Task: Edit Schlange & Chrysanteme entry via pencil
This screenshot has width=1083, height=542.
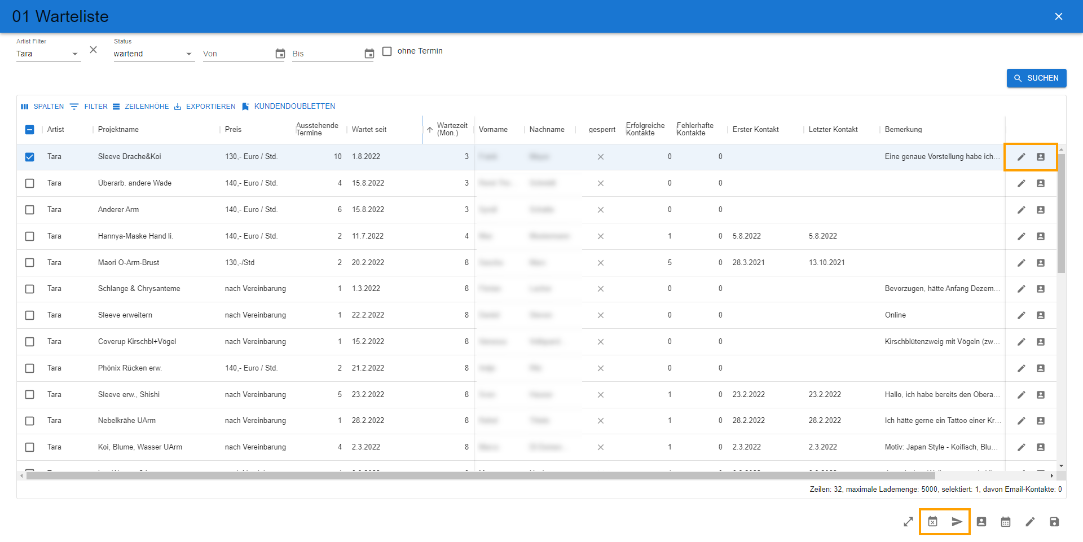Action: coord(1021,289)
